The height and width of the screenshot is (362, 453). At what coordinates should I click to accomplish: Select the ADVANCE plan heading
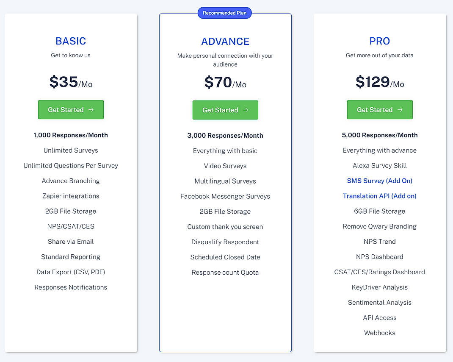[x=225, y=42]
